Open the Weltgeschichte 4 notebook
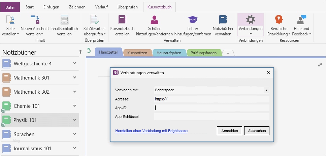Screen dimensions: 326x156 (x=39, y=64)
